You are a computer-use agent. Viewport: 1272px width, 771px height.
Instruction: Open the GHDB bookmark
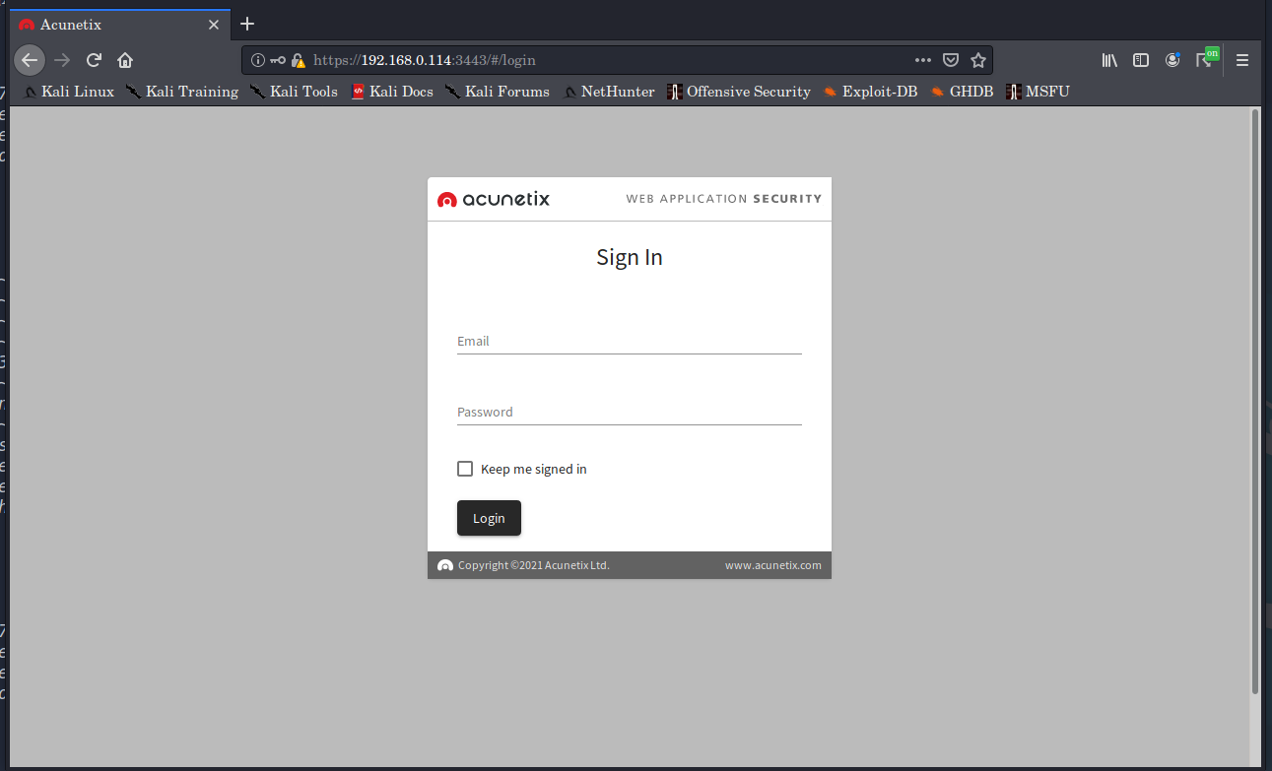(962, 92)
